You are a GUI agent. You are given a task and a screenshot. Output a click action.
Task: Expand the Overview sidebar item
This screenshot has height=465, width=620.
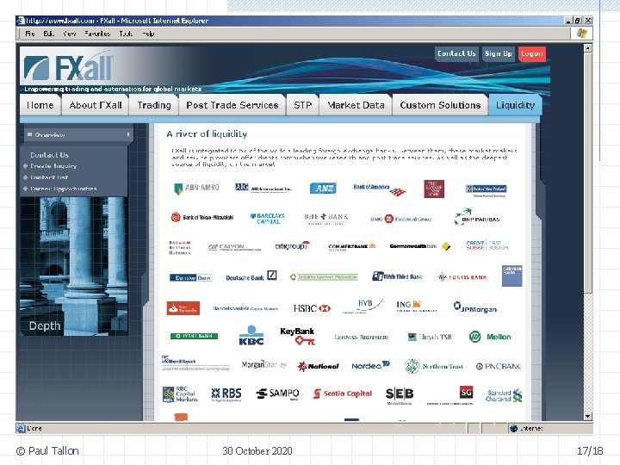77,135
